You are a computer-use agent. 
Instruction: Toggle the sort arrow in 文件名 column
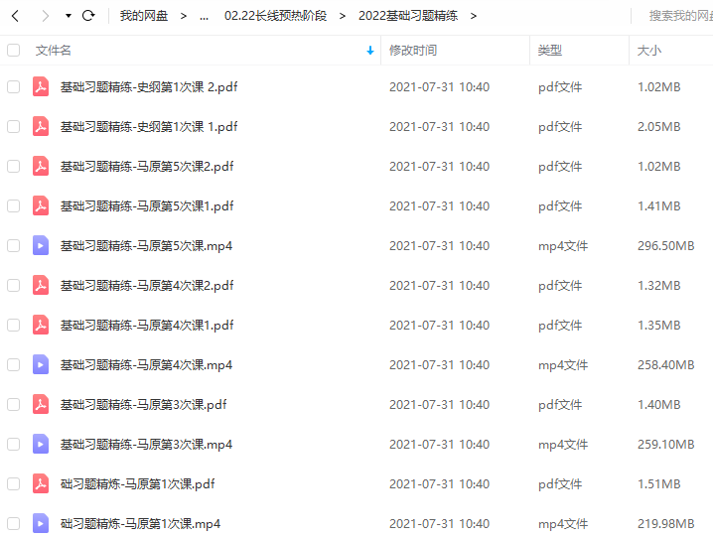(370, 51)
